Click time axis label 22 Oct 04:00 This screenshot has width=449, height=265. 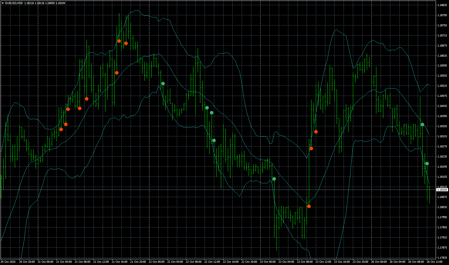coord(175,262)
